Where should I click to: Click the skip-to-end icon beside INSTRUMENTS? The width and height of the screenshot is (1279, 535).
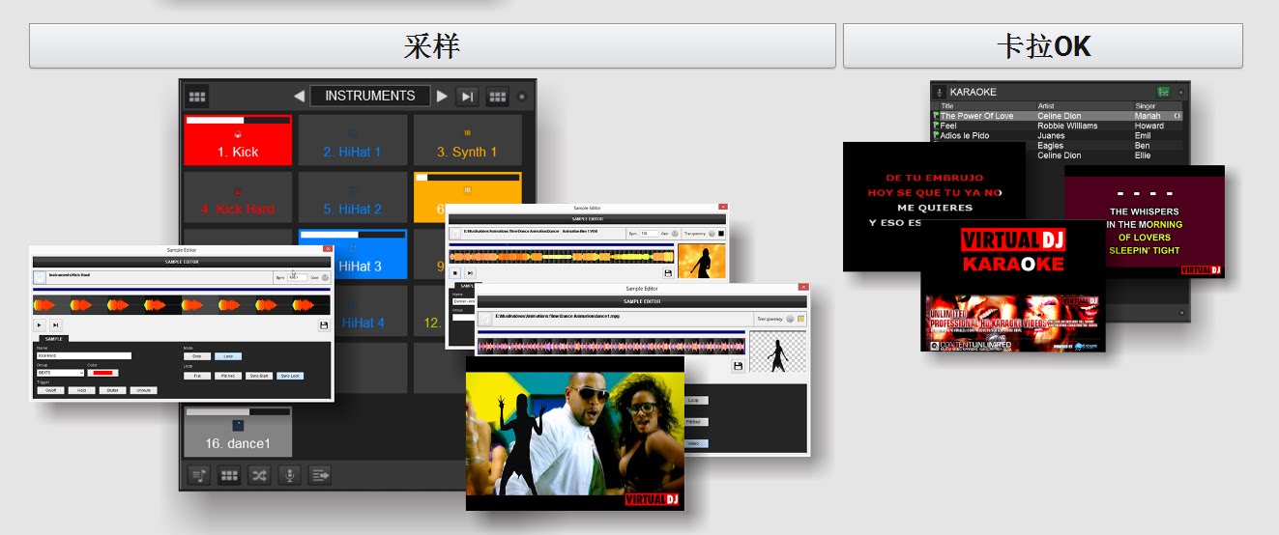[x=468, y=97]
